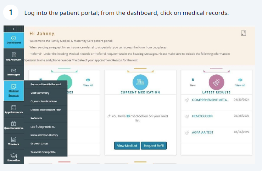Click the Request Refill button

(x=154, y=146)
